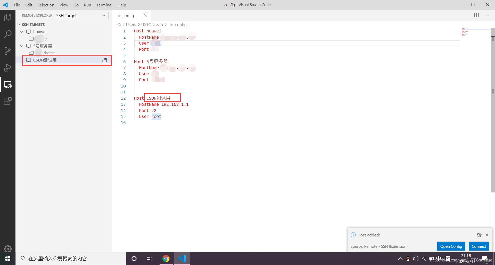The height and width of the screenshot is (265, 495).
Task: Open editor More Actions menu
Action: pyautogui.click(x=486, y=15)
